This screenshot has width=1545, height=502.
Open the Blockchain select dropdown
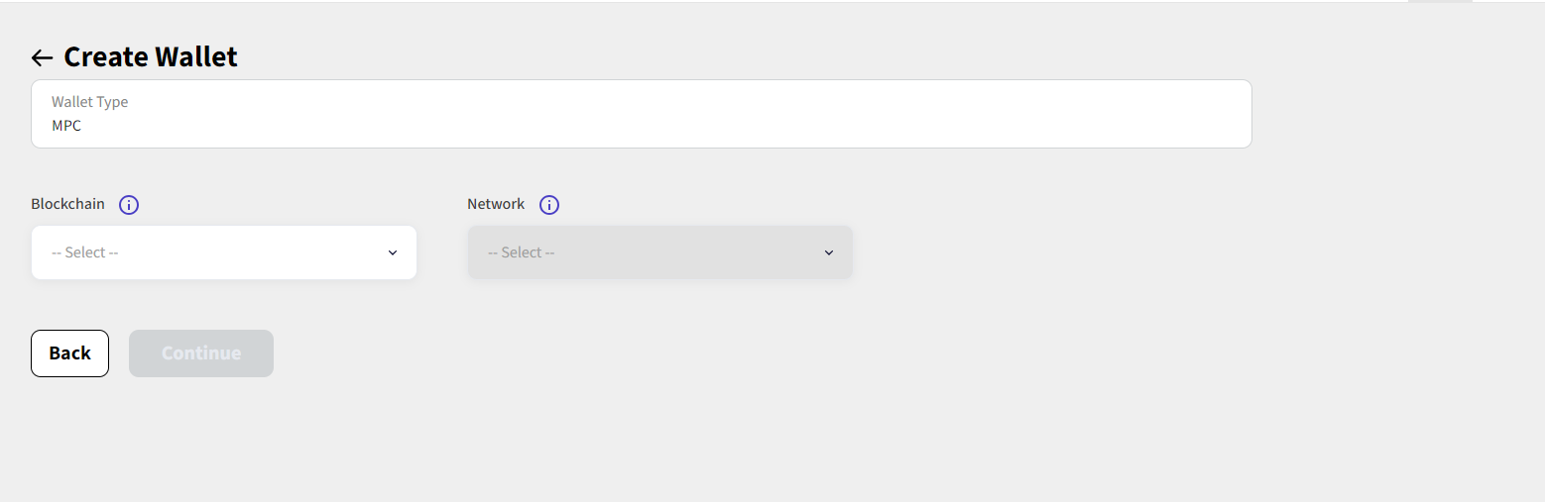pyautogui.click(x=223, y=252)
